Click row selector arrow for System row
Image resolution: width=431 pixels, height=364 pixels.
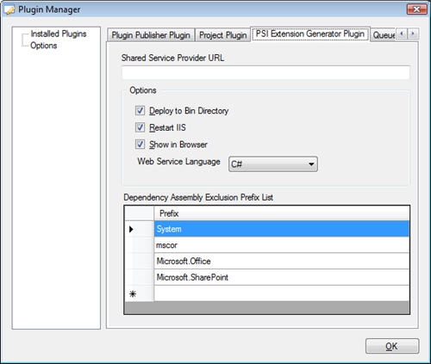click(x=140, y=229)
